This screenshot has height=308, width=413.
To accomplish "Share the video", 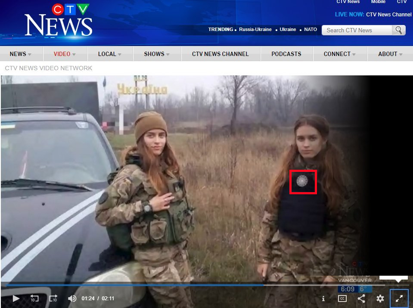I will pyautogui.click(x=361, y=299).
